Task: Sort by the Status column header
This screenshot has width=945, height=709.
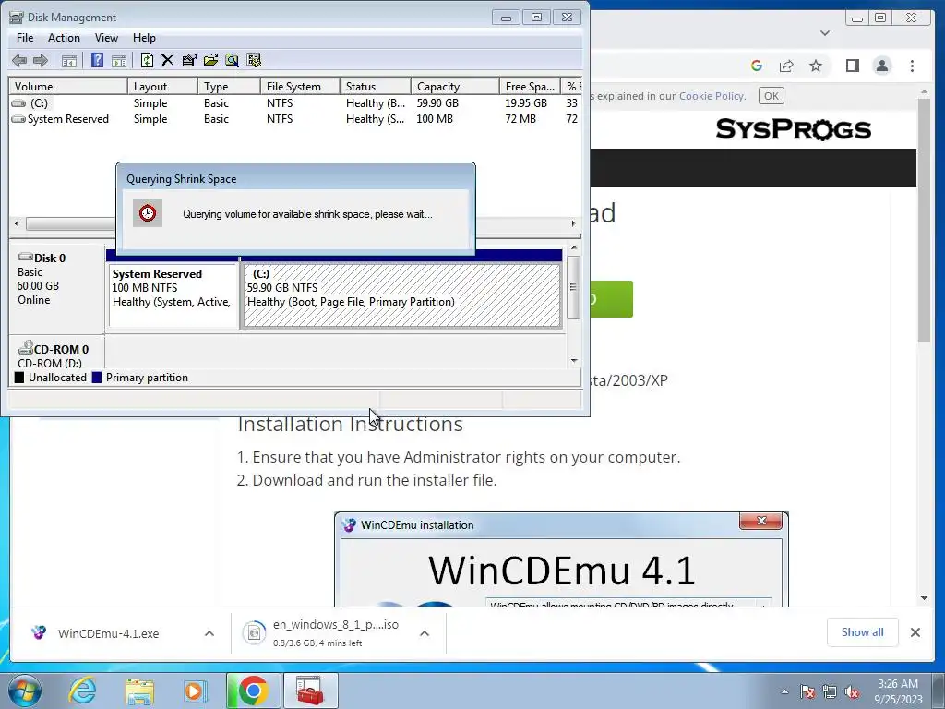Action: click(376, 86)
